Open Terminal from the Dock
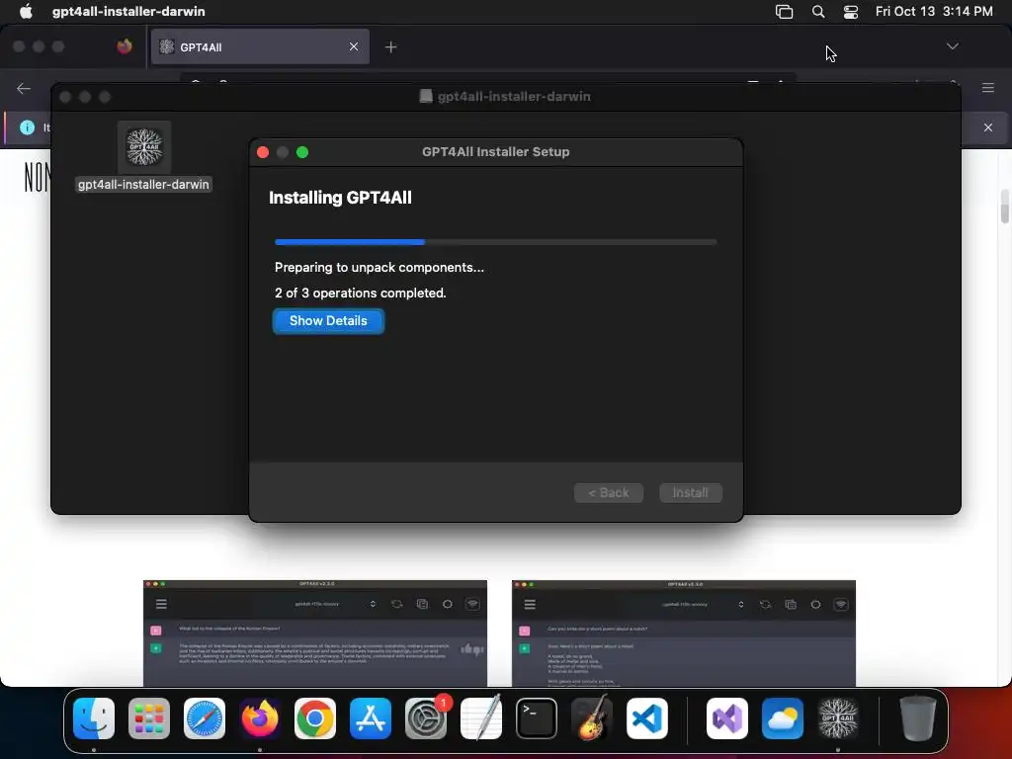The width and height of the screenshot is (1012, 759). (537, 718)
